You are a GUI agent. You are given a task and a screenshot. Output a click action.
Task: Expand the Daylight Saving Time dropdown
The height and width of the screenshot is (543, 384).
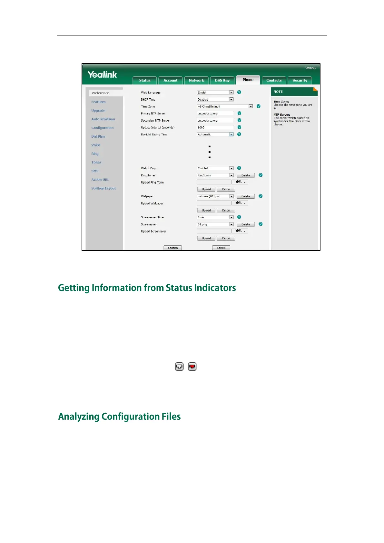pyautogui.click(x=215, y=134)
